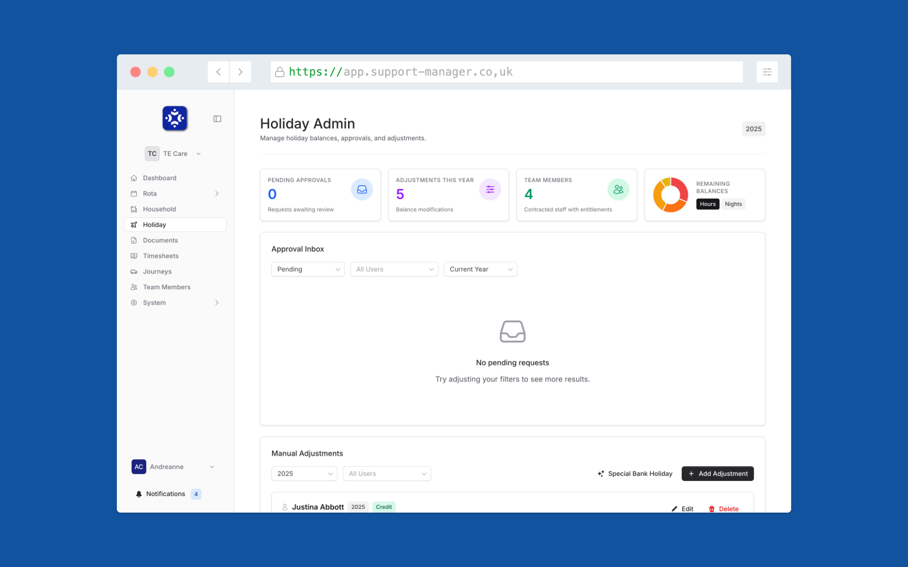The image size is (908, 567).
Task: Collapse the sidebar panel icon
Action: (217, 119)
